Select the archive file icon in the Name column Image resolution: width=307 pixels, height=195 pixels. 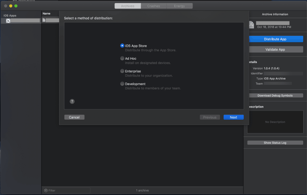pyautogui.click(x=44, y=20)
